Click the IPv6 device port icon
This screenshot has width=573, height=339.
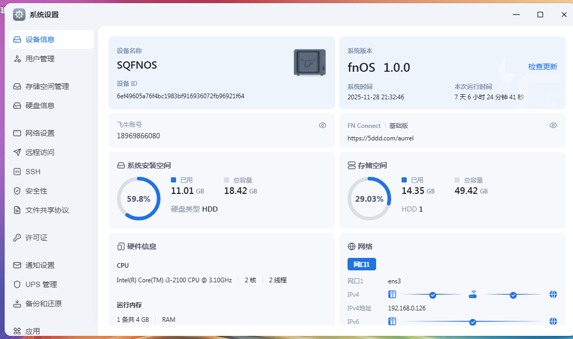392,322
